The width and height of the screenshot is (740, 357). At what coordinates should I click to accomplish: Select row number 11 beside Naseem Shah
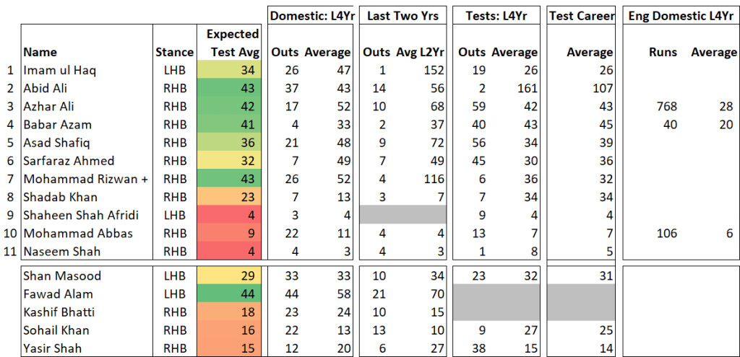pyautogui.click(x=10, y=251)
